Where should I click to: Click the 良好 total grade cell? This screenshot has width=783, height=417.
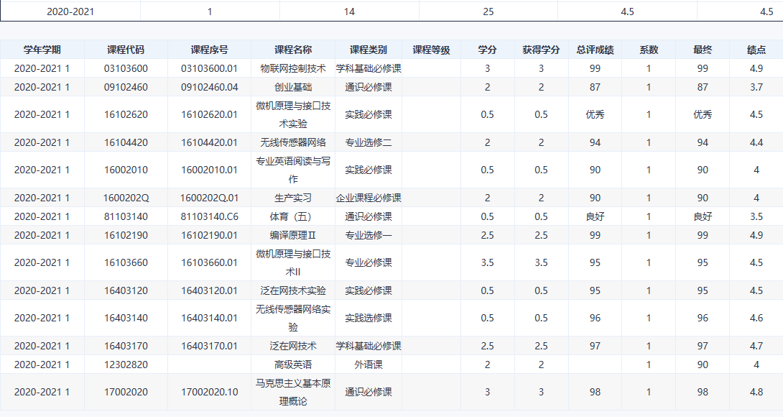[x=596, y=216]
